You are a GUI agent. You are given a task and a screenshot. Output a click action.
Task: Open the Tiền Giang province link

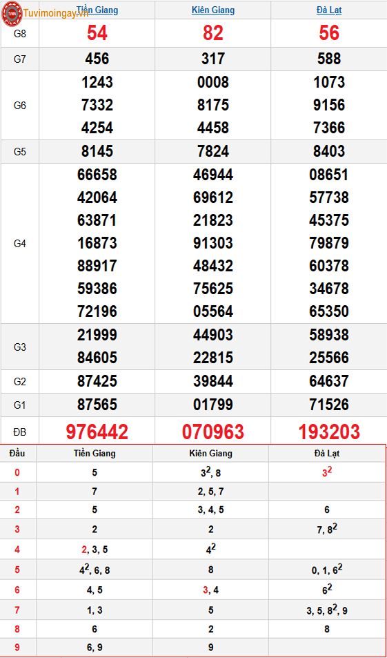[97, 10]
